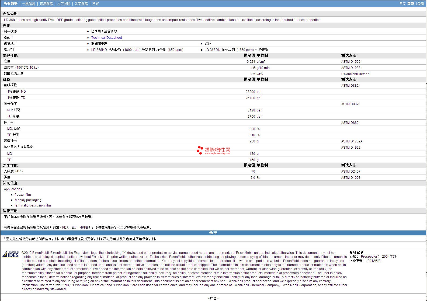Go to the 光学性能 tab
The width and height of the screenshot is (427, 301).
point(81,3)
